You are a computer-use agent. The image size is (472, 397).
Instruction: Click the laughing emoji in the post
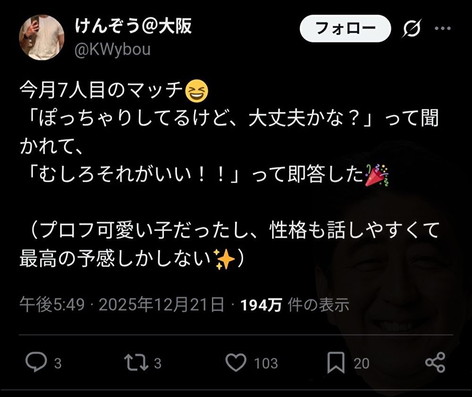(x=197, y=91)
